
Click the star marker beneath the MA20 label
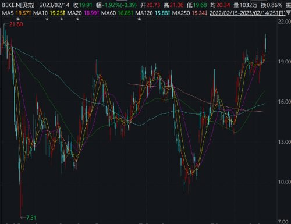(x=77, y=19)
